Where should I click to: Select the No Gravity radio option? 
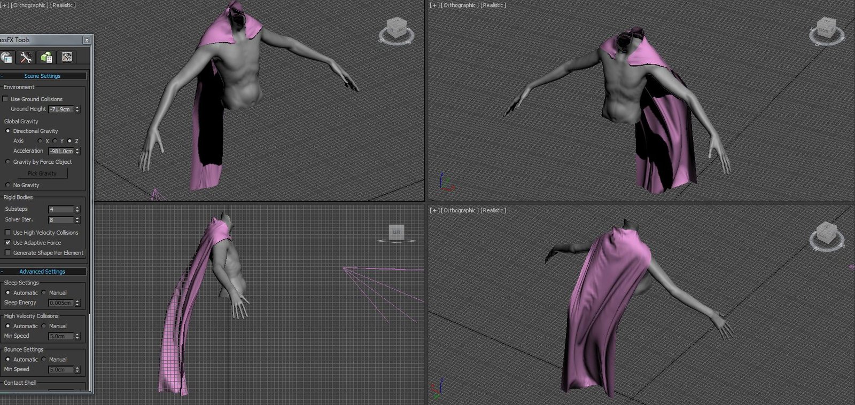pos(8,185)
